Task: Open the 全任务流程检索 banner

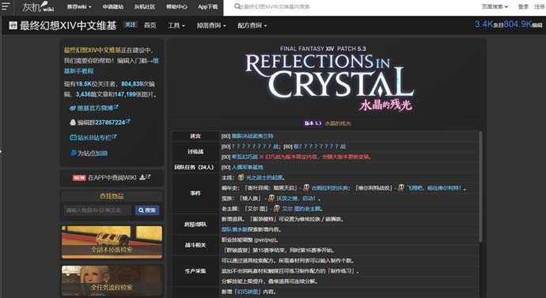Action: click(112, 281)
